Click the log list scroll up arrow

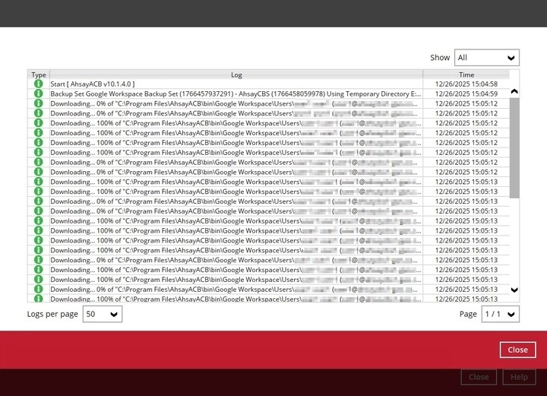point(514,91)
